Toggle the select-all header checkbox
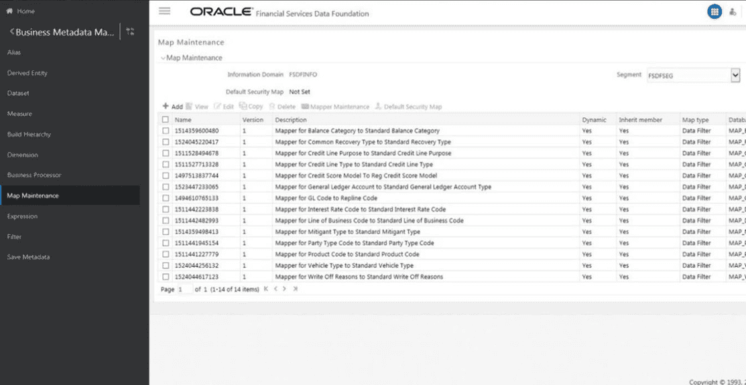Screen dimensions: 746x385 (166, 119)
